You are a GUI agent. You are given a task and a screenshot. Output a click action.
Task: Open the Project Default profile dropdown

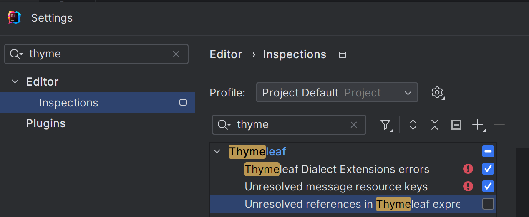[337, 92]
